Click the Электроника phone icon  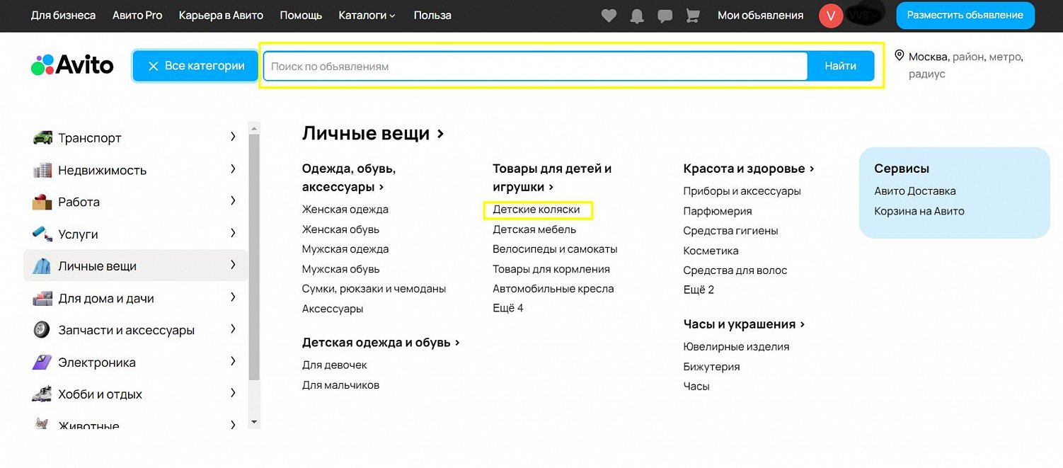pos(42,362)
